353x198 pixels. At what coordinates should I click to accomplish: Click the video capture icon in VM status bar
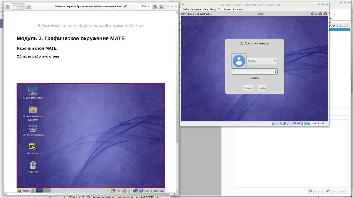pyautogui.click(x=298, y=123)
